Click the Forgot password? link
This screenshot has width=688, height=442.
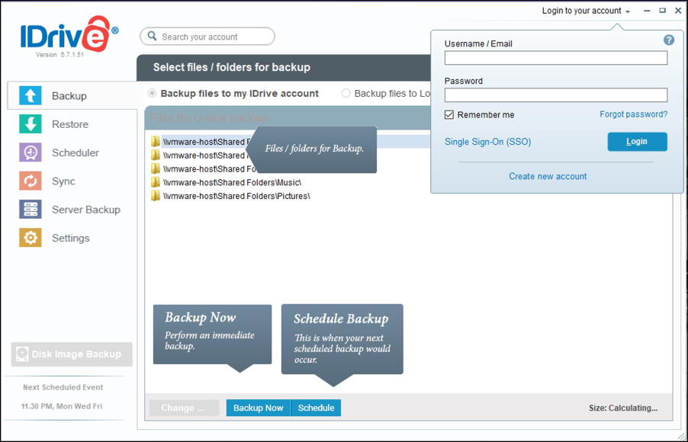pyautogui.click(x=634, y=114)
